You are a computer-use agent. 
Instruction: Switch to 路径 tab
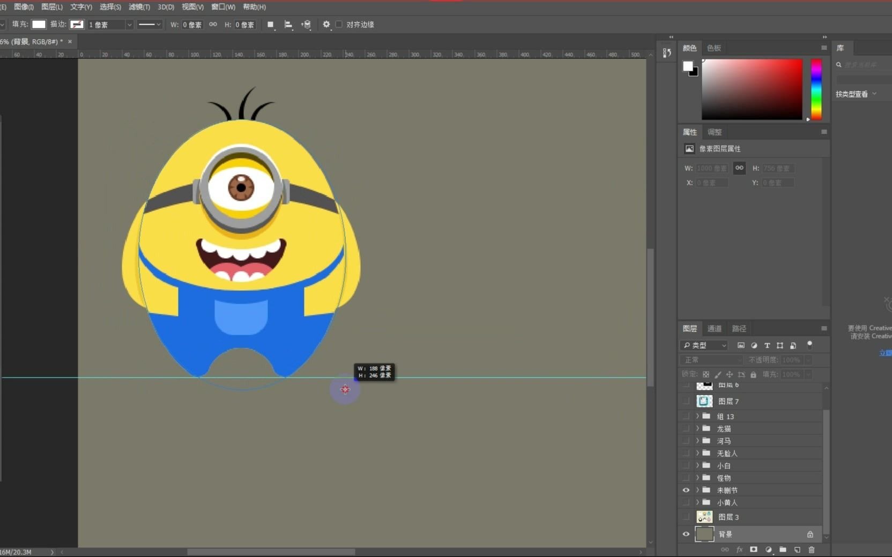[739, 328]
